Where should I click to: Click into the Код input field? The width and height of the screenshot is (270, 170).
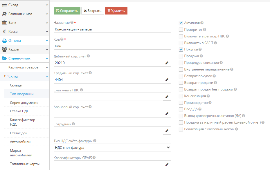112,46
